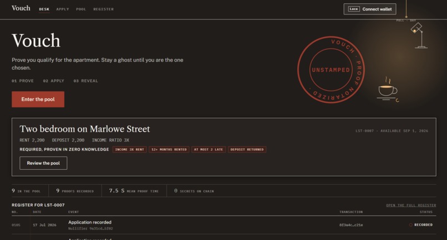Click the REGISTER FOR LST-0007 heading
The height and width of the screenshot is (240, 447).
coord(38,205)
